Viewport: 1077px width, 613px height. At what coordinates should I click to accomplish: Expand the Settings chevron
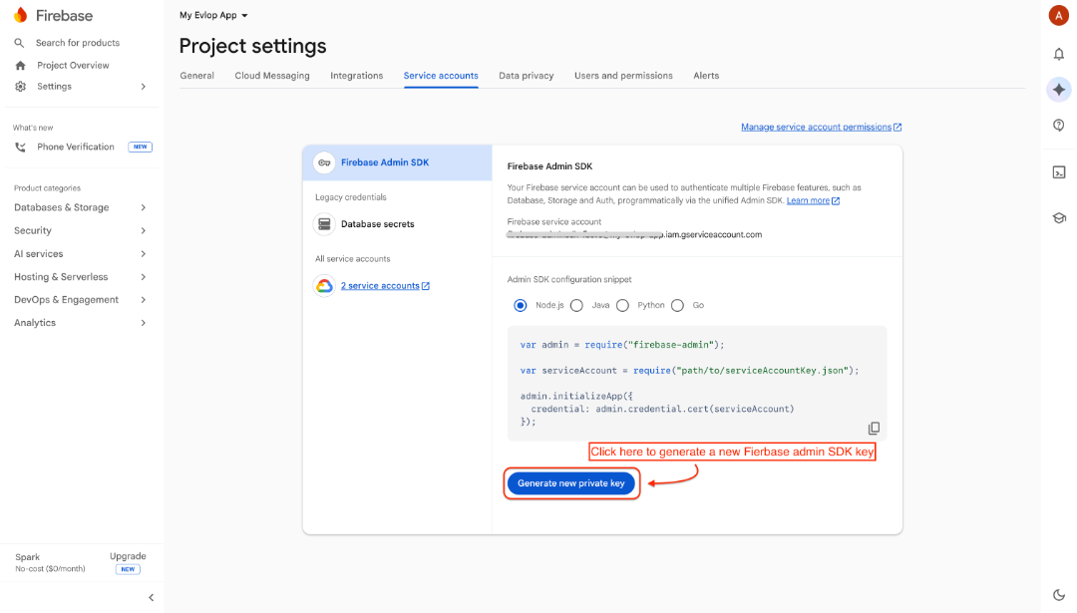[x=143, y=87]
